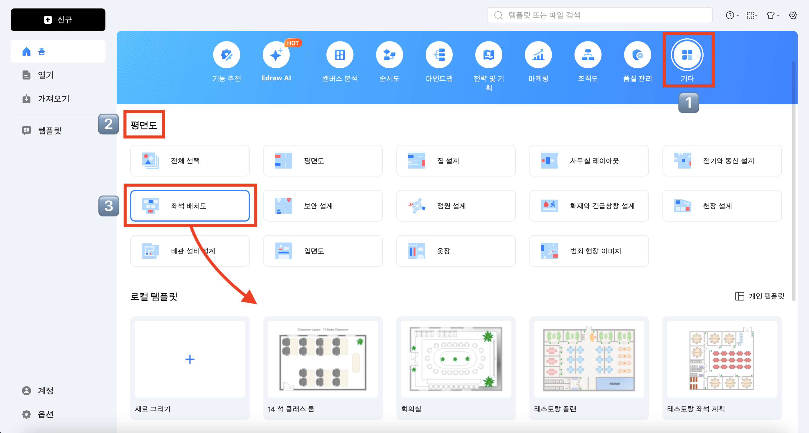Open the 레스토랑 플랜 template thumbnail
The width and height of the screenshot is (809, 433).
(589, 359)
